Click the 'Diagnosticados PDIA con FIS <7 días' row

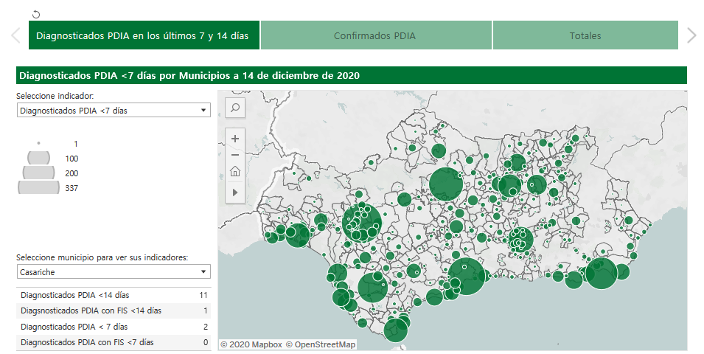(114, 342)
